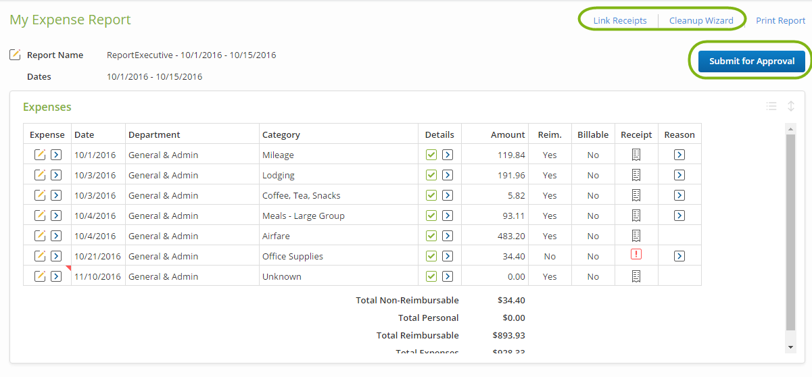812x377 pixels.
Task: Expand the Mileage expense row arrow
Action: [56, 155]
